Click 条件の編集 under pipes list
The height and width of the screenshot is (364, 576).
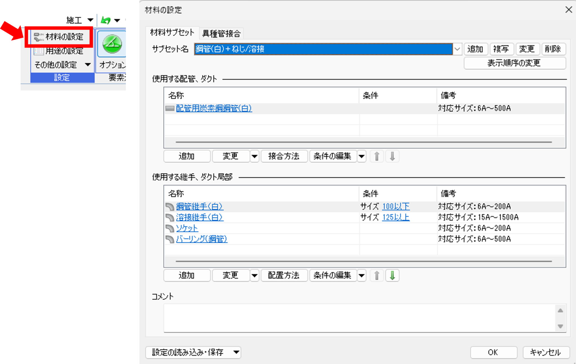[333, 156]
